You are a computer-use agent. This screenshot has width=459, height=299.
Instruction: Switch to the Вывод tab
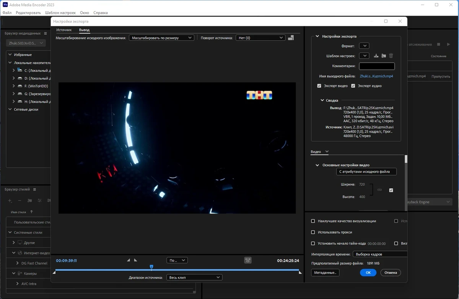pyautogui.click(x=84, y=30)
